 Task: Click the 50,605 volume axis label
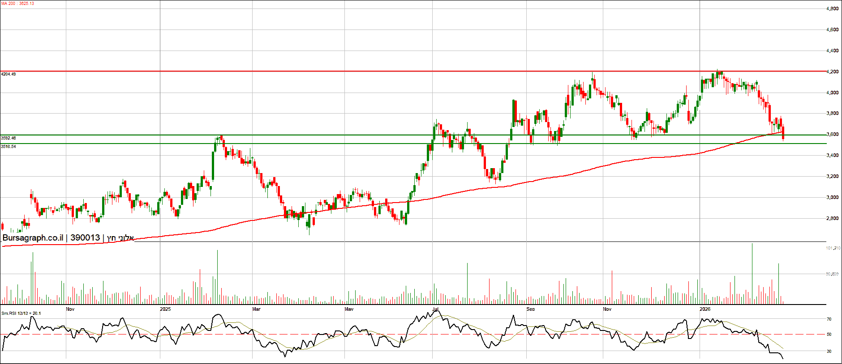[x=833, y=274]
